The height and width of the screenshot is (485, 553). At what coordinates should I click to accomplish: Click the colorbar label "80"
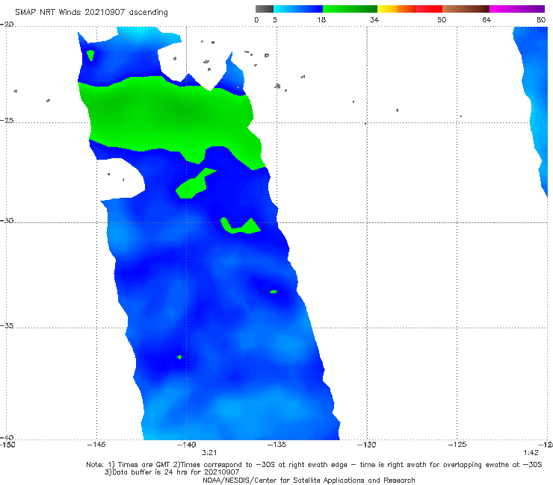click(541, 19)
